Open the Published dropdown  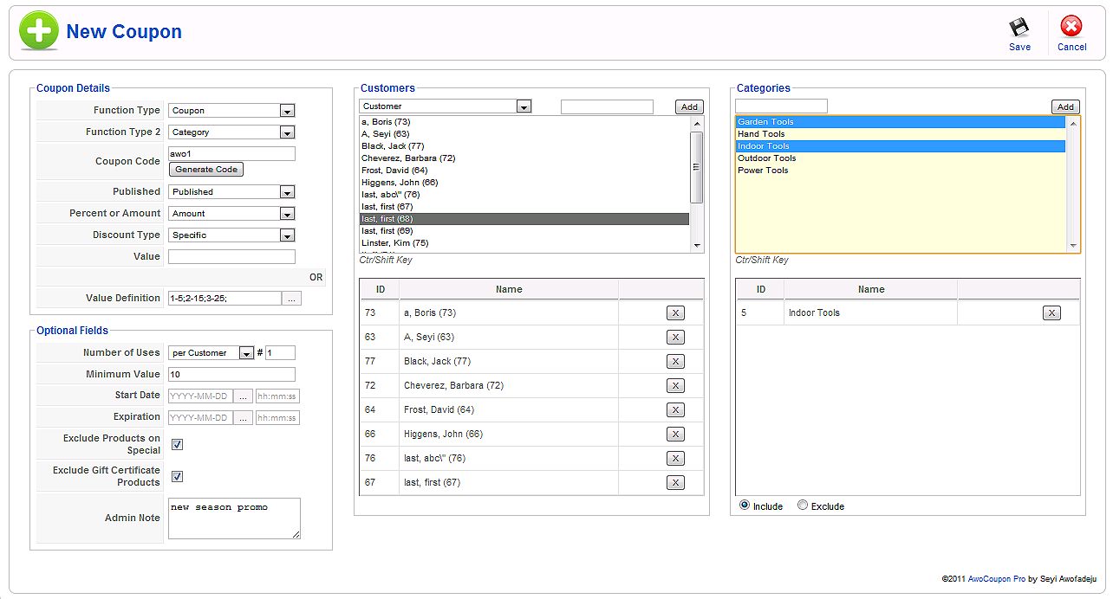(231, 192)
